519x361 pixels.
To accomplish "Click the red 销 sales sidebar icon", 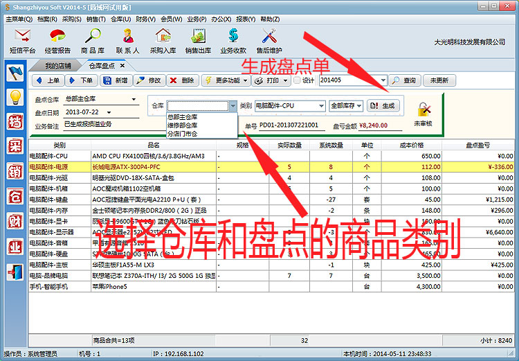I will (15, 171).
